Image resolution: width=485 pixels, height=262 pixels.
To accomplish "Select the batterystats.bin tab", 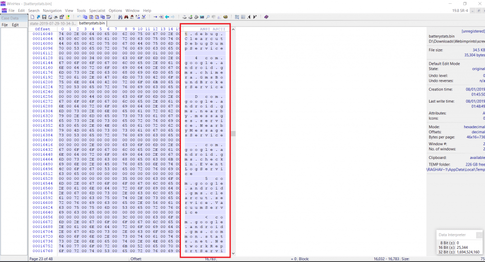I will tap(91, 23).
